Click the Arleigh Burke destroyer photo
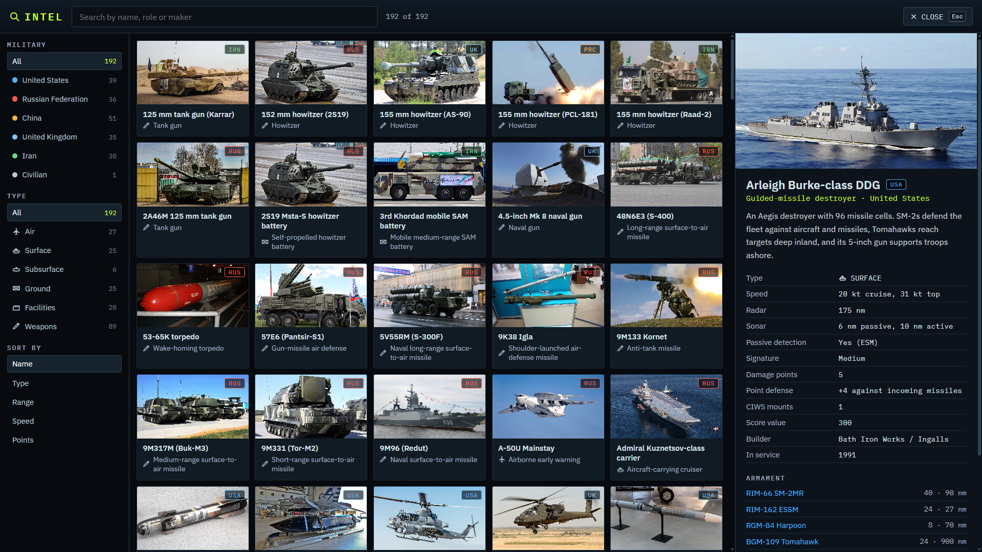Viewport: 982px width, 552px height. 856,101
